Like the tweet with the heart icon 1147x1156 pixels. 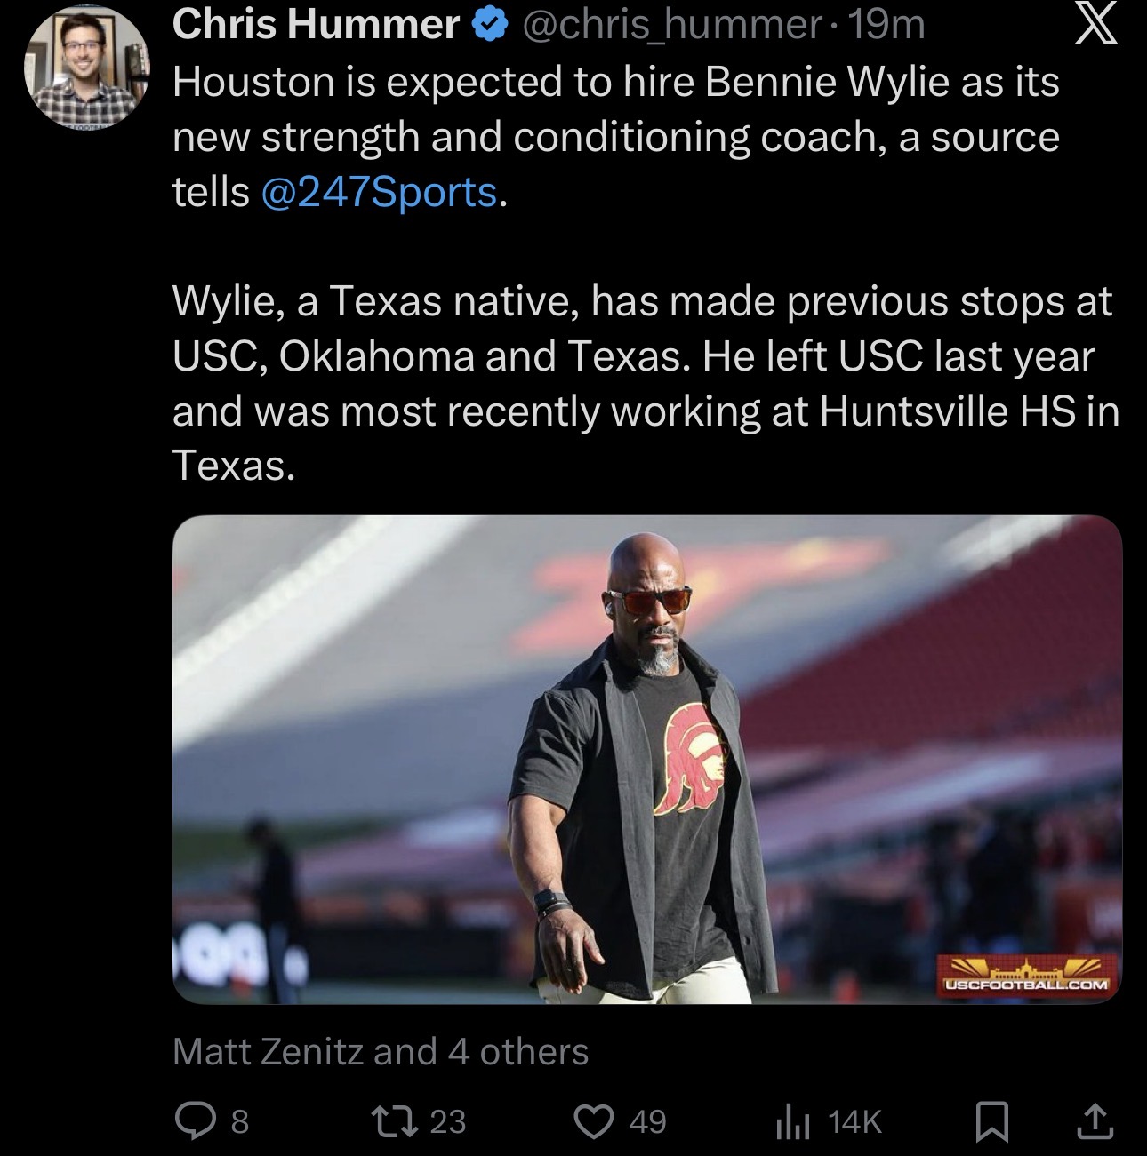[594, 1121]
